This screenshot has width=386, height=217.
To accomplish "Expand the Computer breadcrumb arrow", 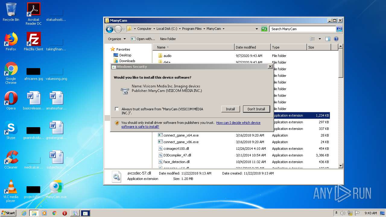I will point(154,29).
